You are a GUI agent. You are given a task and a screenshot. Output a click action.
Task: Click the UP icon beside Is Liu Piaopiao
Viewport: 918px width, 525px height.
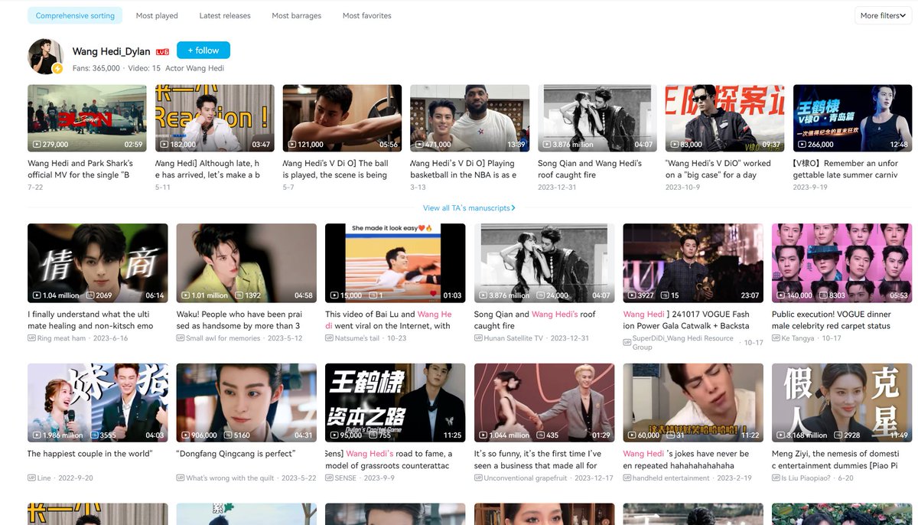(x=775, y=477)
